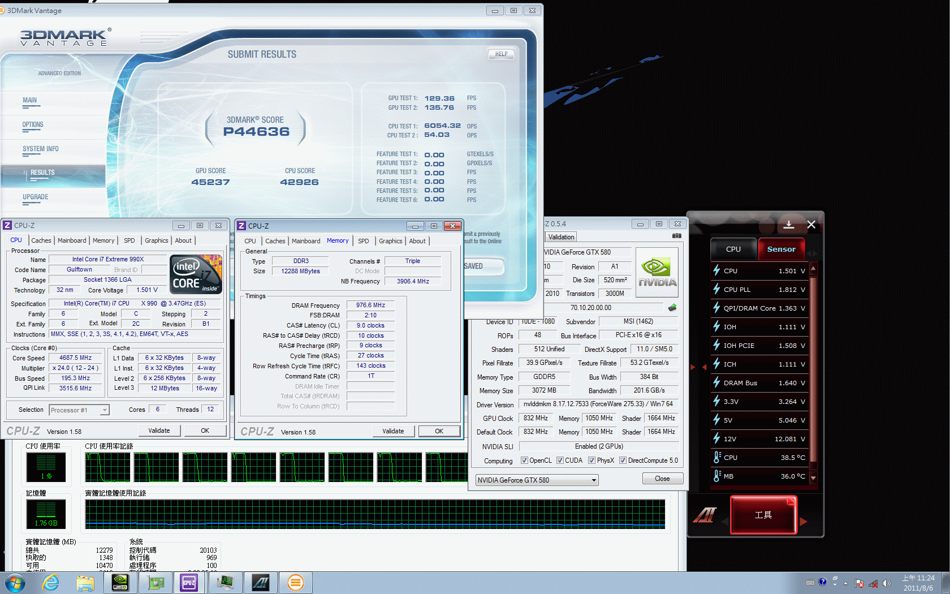The height and width of the screenshot is (594, 950).
Task: Click Validate in the Memory CPU-Z window
Action: (x=393, y=431)
